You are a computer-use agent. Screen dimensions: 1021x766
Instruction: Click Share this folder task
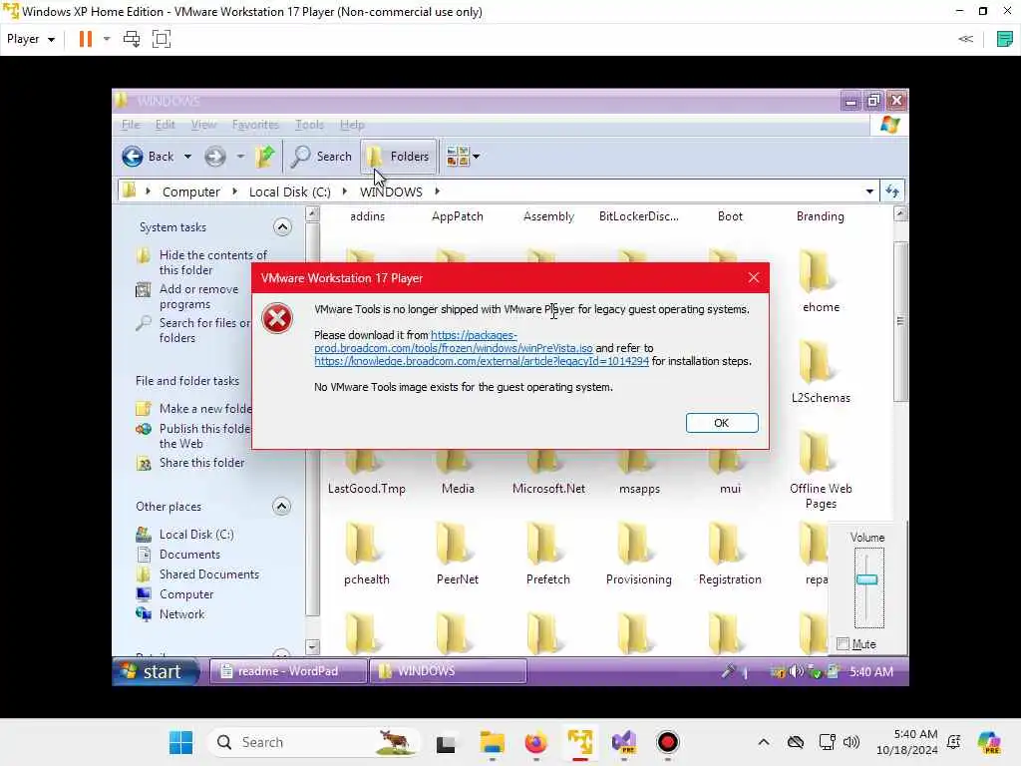201,463
